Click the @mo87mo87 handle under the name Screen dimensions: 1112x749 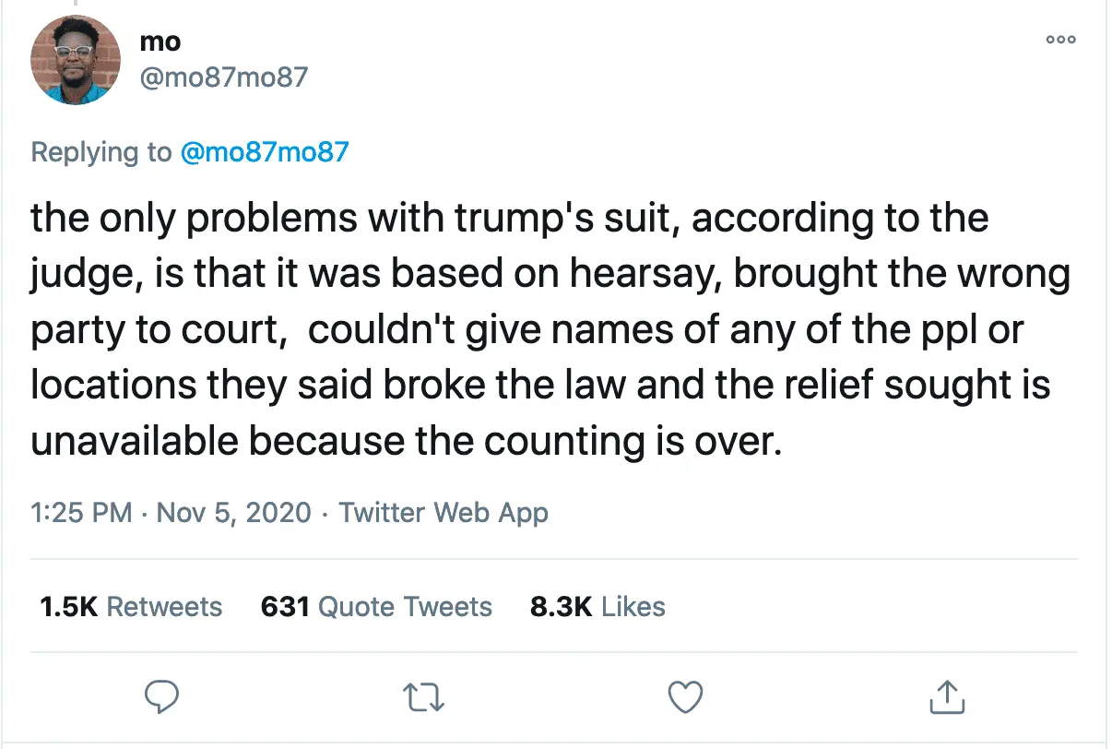click(222, 77)
